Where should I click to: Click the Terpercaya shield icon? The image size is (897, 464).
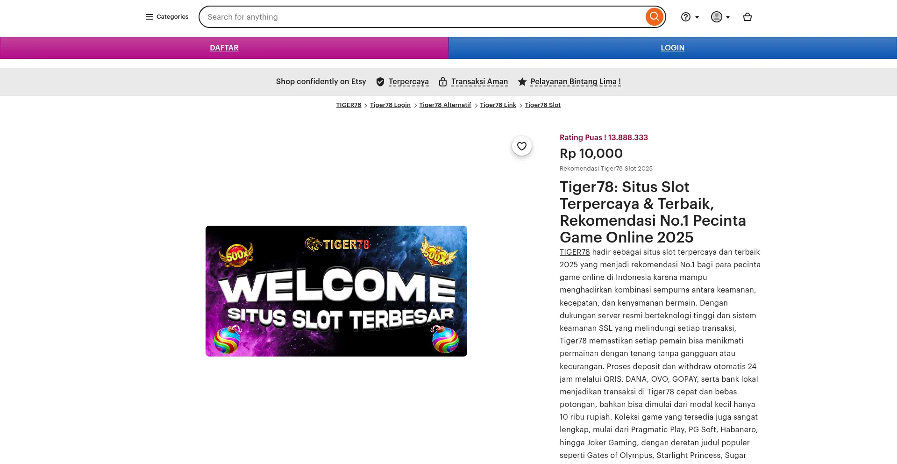380,81
